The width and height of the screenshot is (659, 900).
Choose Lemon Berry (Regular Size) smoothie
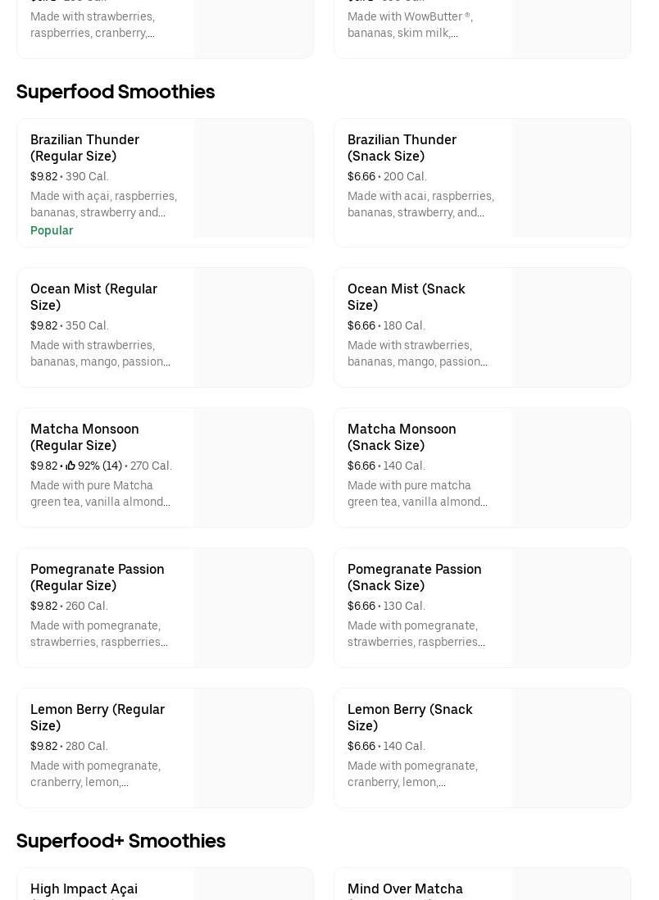click(x=97, y=717)
